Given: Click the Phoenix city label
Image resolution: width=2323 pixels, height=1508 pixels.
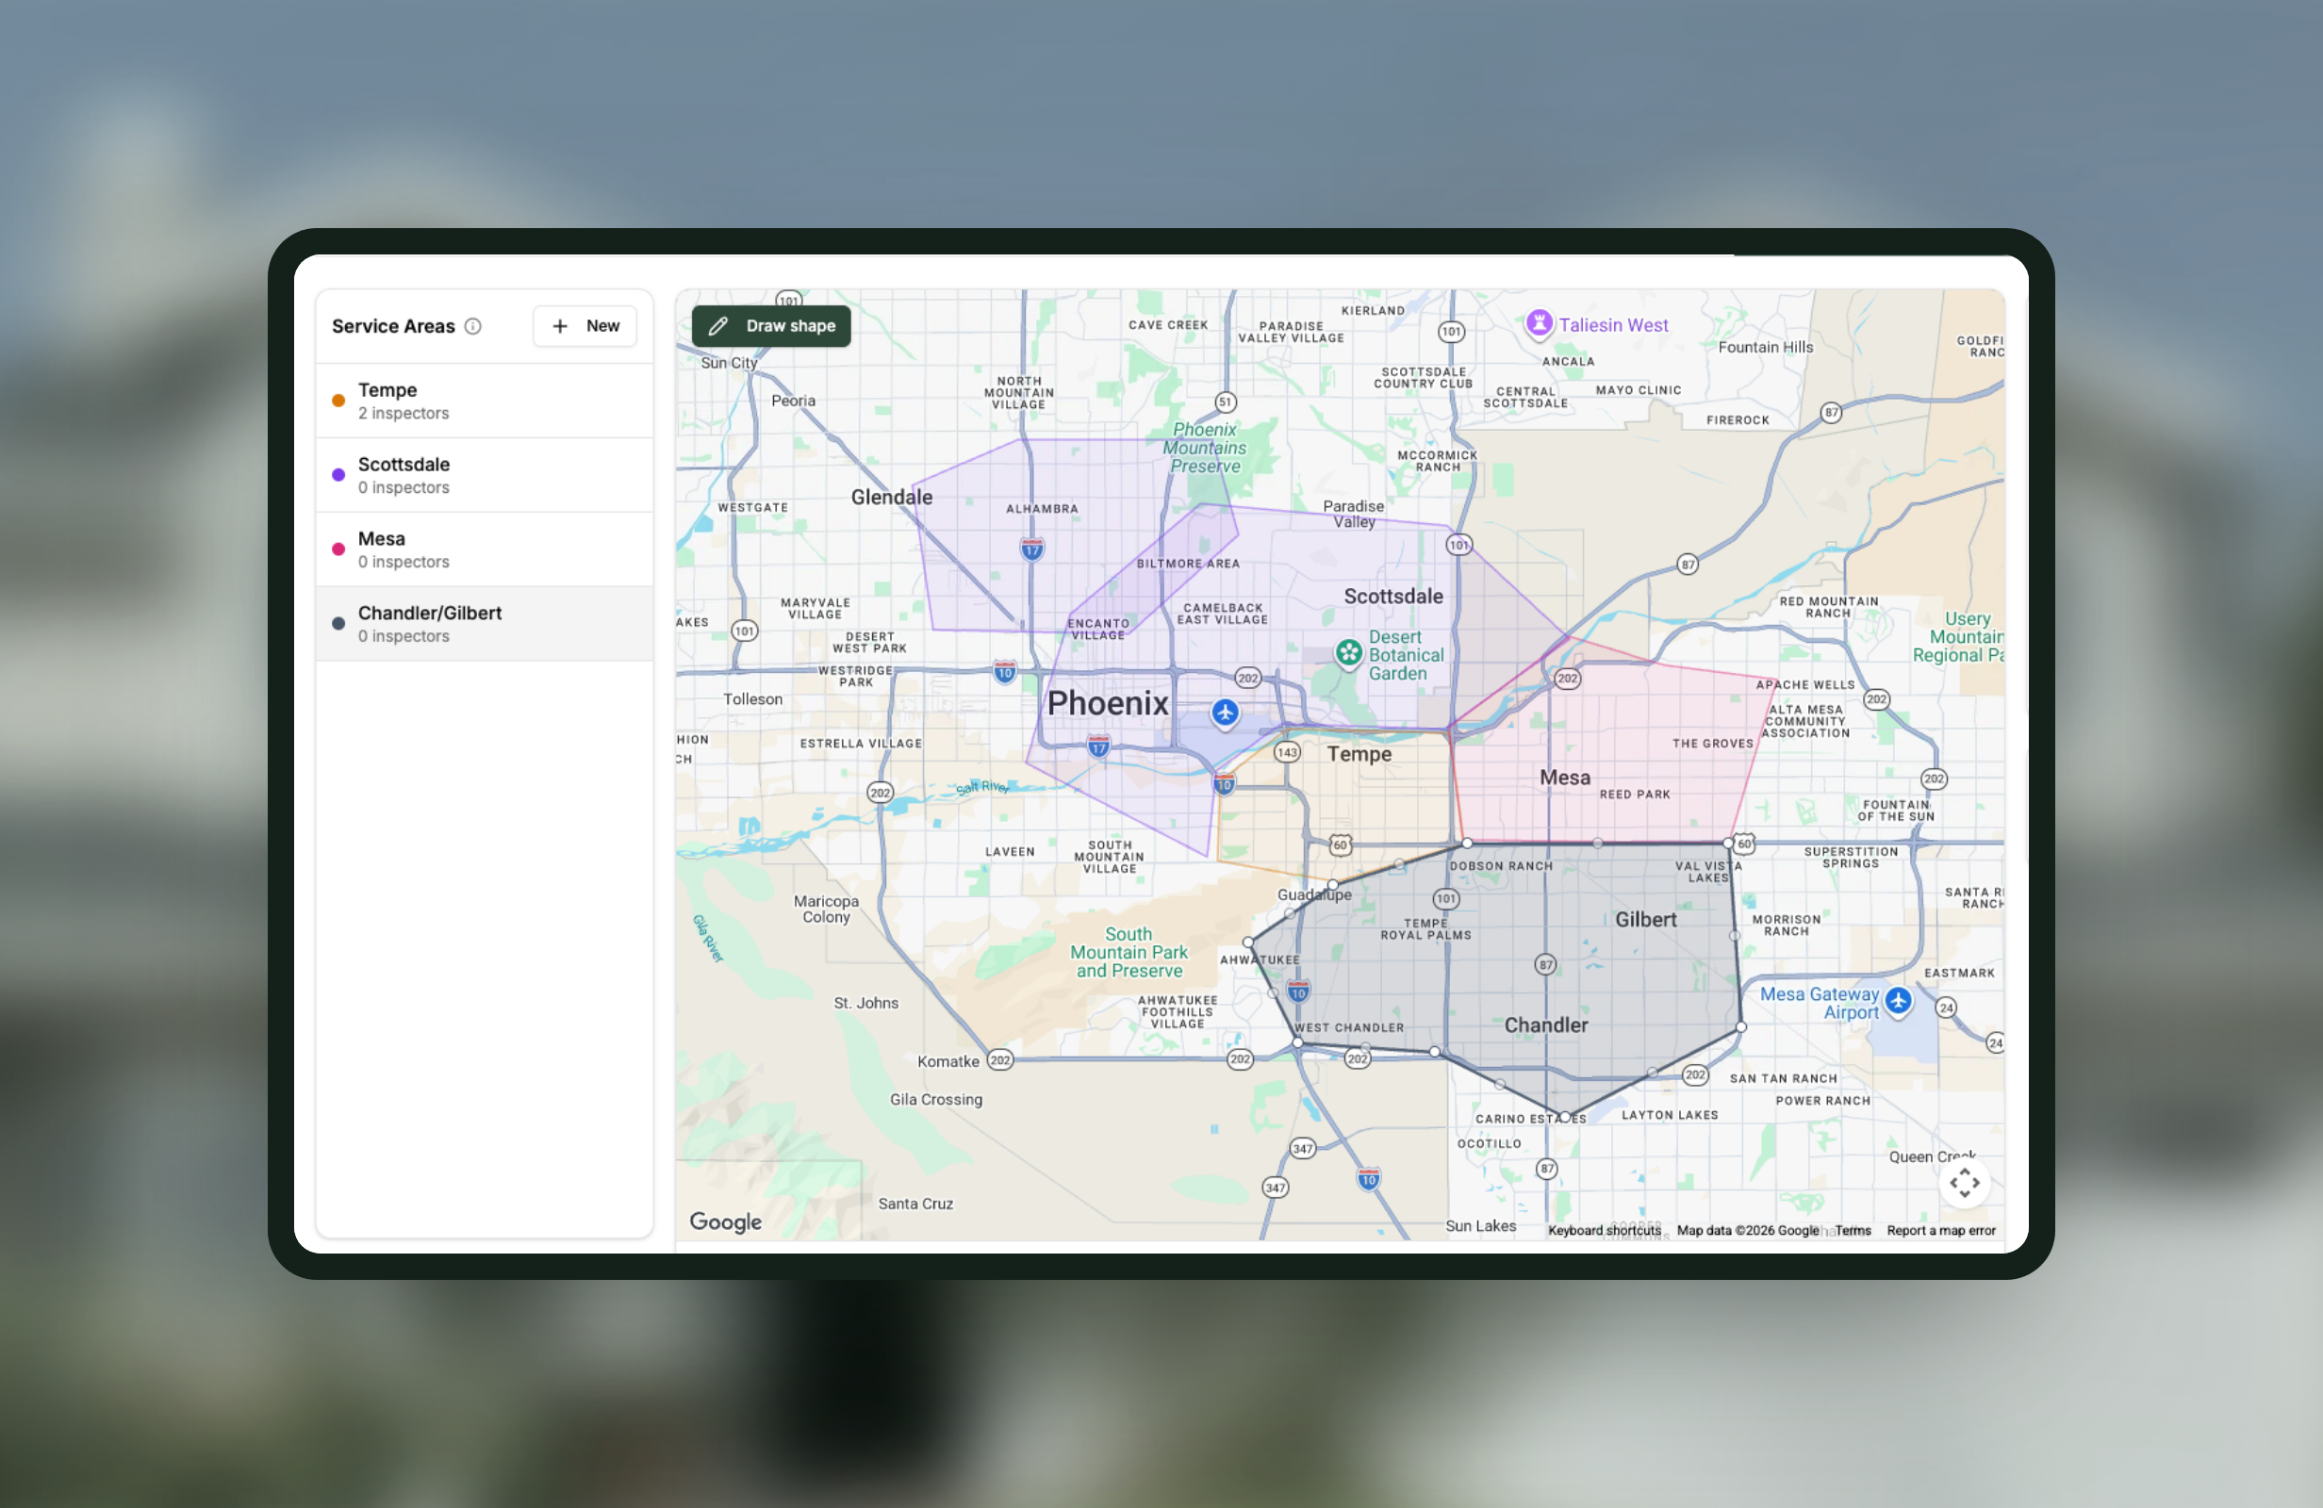Looking at the screenshot, I should coord(1108,703).
